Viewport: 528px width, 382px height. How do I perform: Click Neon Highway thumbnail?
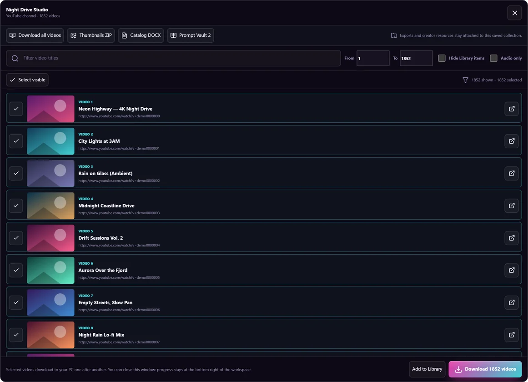50,109
